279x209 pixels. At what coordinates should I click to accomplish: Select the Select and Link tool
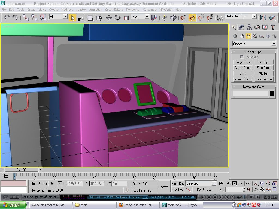pos(26,18)
